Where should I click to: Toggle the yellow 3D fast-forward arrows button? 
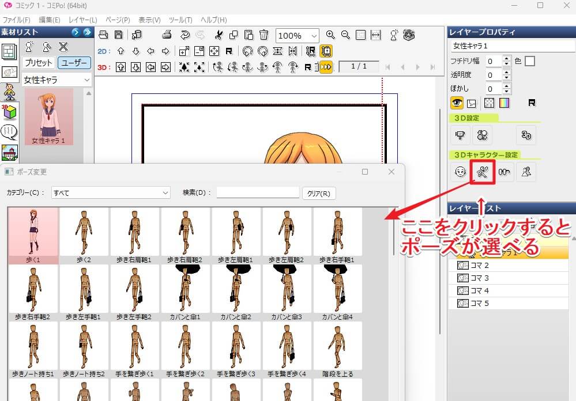(326, 67)
